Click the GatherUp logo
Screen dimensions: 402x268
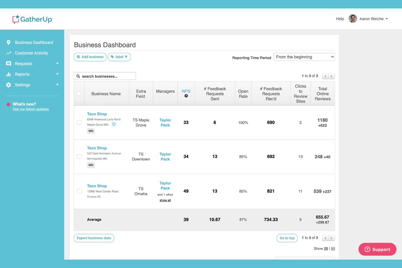(x=32, y=19)
